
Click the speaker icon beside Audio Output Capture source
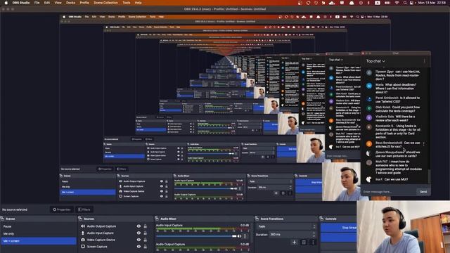[83, 226]
